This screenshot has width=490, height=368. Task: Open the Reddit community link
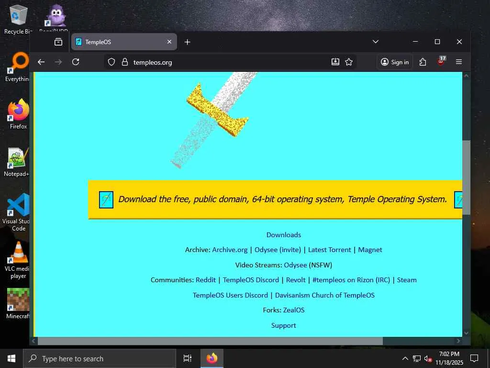[206, 280]
